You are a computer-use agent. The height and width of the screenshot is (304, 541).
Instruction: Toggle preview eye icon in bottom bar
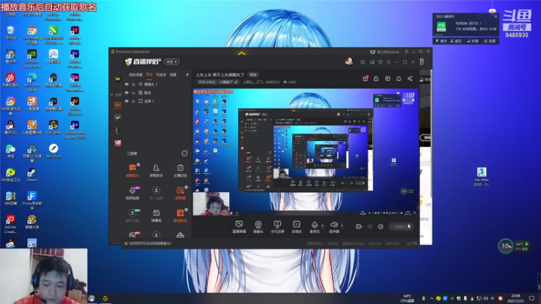pos(370,226)
